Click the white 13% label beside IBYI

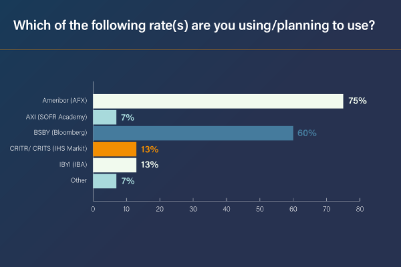pyautogui.click(x=149, y=165)
